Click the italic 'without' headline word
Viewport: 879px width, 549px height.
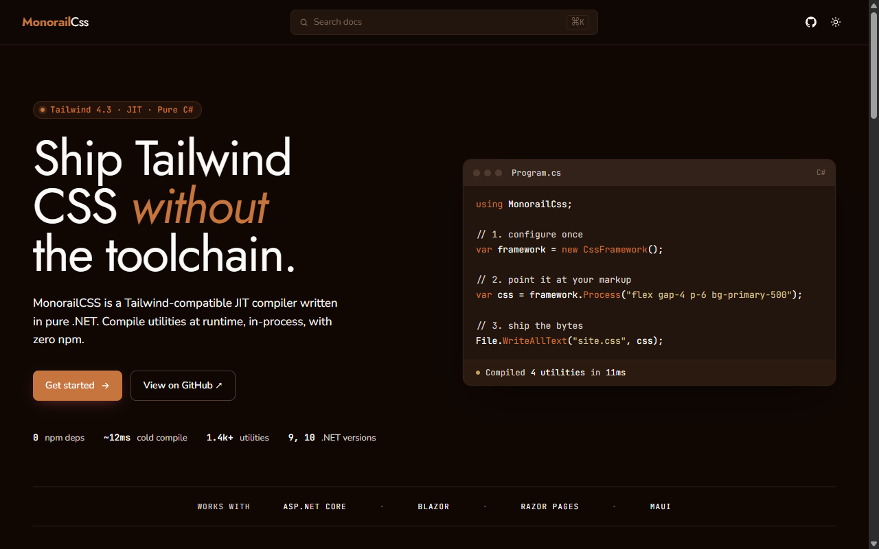click(x=200, y=207)
